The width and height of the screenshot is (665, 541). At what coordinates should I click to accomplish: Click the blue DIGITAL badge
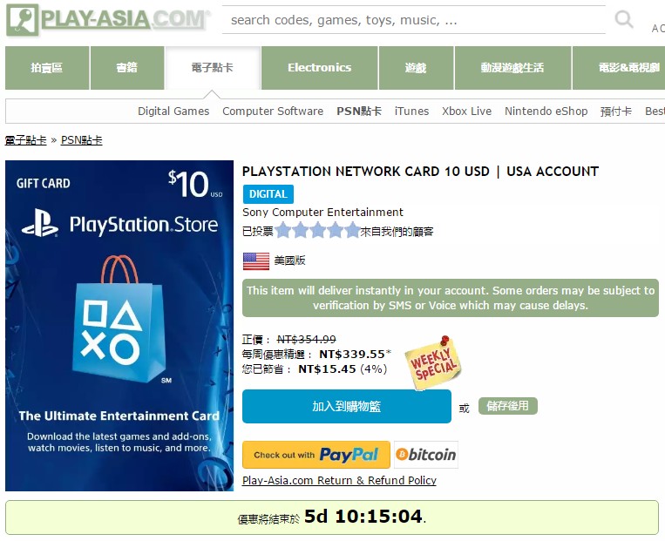[x=268, y=194]
